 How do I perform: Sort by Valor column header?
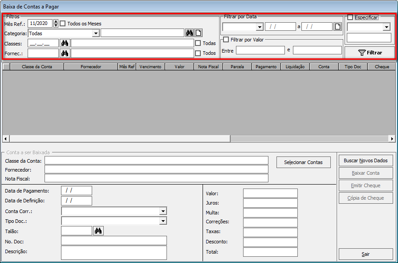click(x=179, y=67)
